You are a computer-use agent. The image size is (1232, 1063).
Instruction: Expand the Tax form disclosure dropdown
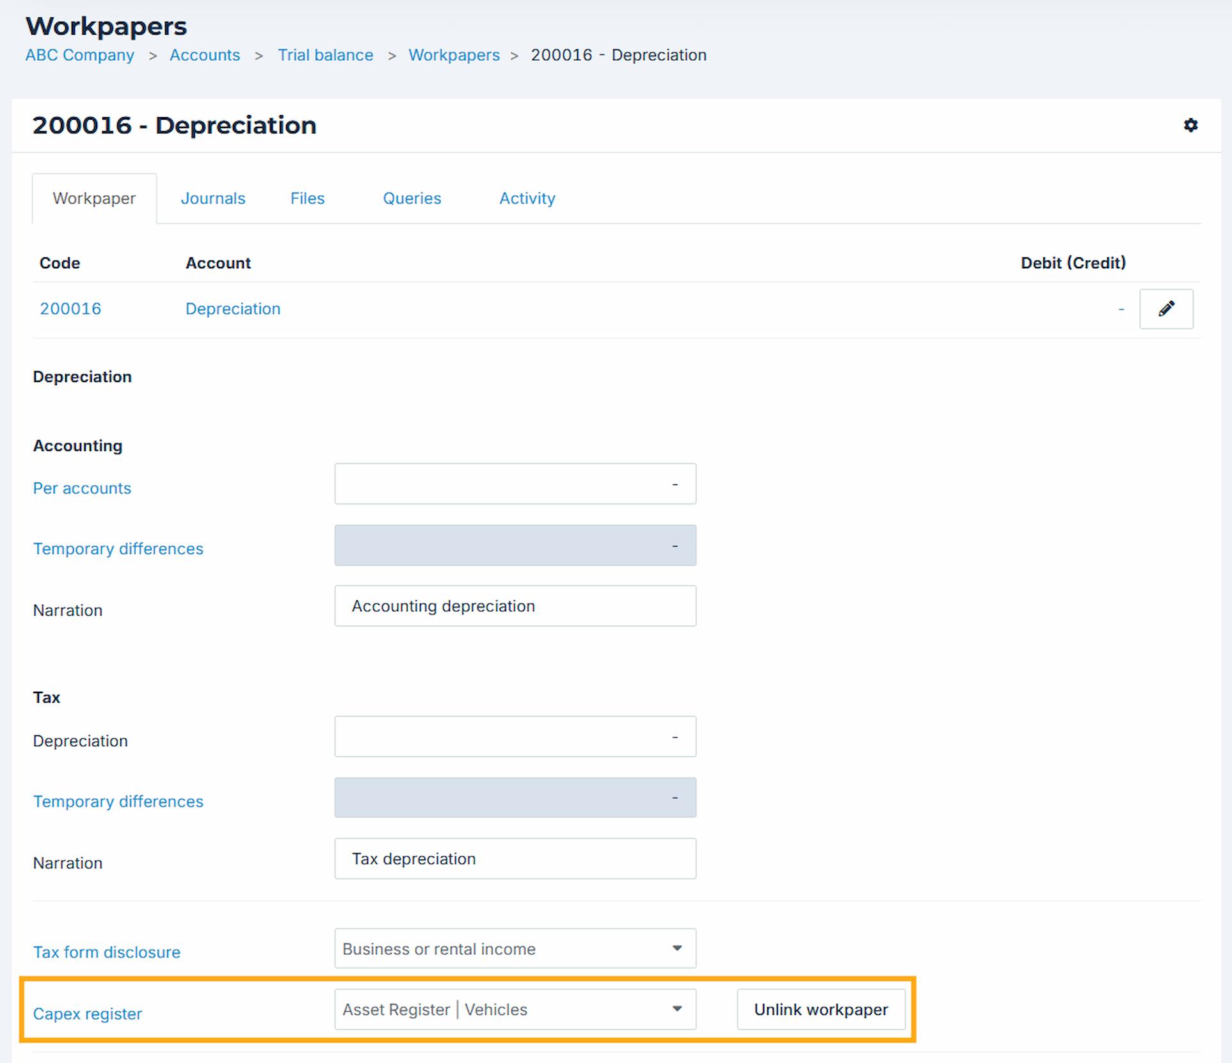pyautogui.click(x=515, y=948)
